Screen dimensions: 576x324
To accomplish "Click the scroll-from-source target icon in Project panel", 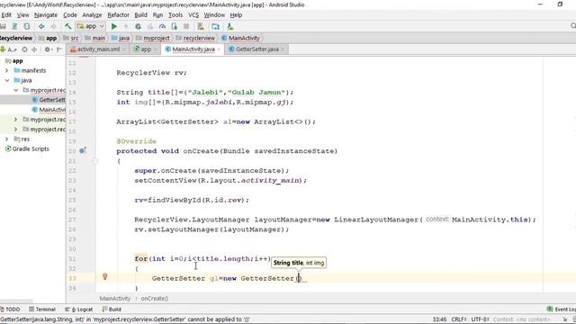I will click(x=24, y=49).
